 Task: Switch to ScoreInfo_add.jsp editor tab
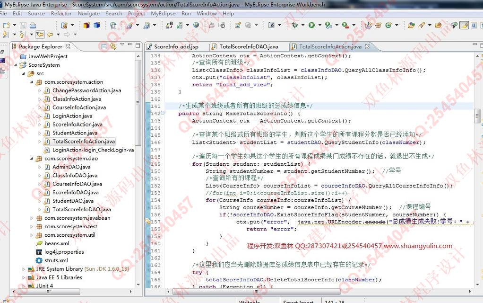point(173,46)
